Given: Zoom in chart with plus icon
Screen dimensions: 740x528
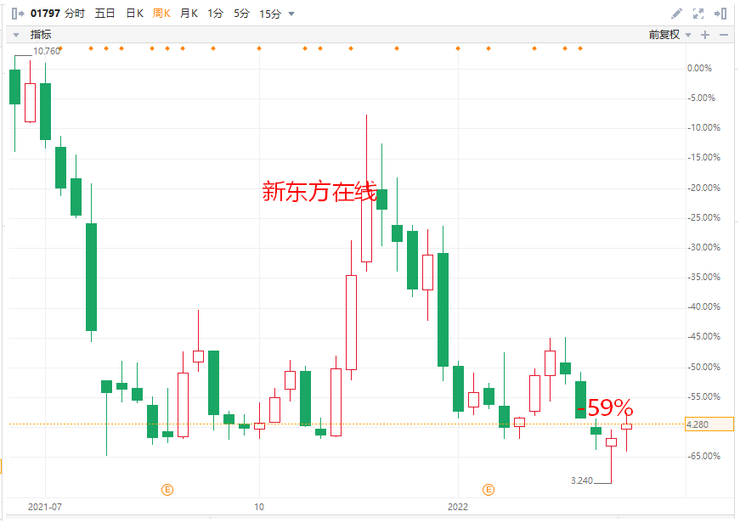Looking at the screenshot, I should click(x=704, y=35).
